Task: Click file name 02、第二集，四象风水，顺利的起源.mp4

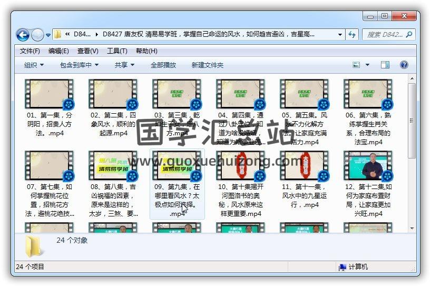Action: (113, 124)
